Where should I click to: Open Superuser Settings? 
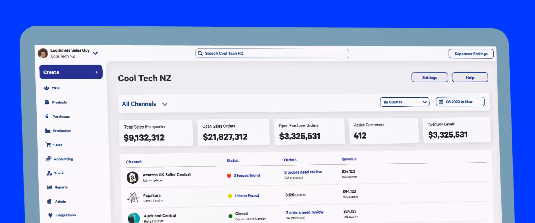click(x=471, y=54)
